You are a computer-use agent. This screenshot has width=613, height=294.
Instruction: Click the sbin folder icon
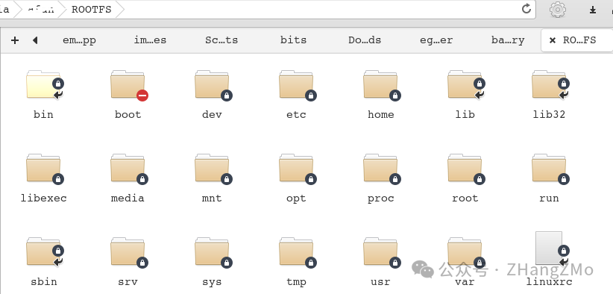(43, 251)
